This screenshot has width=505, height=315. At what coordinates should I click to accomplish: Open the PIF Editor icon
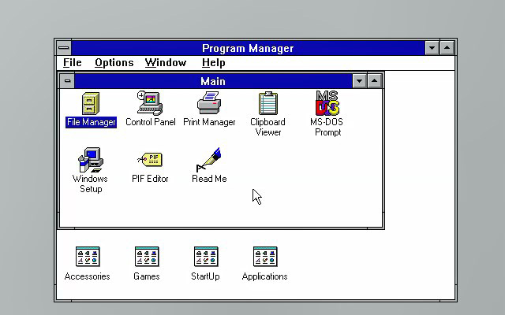(x=150, y=161)
